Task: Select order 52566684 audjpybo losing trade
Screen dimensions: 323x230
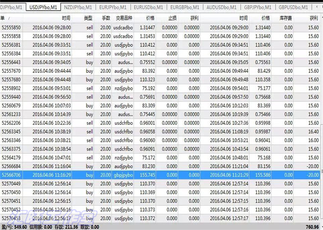Action: pyautogui.click(x=160, y=166)
